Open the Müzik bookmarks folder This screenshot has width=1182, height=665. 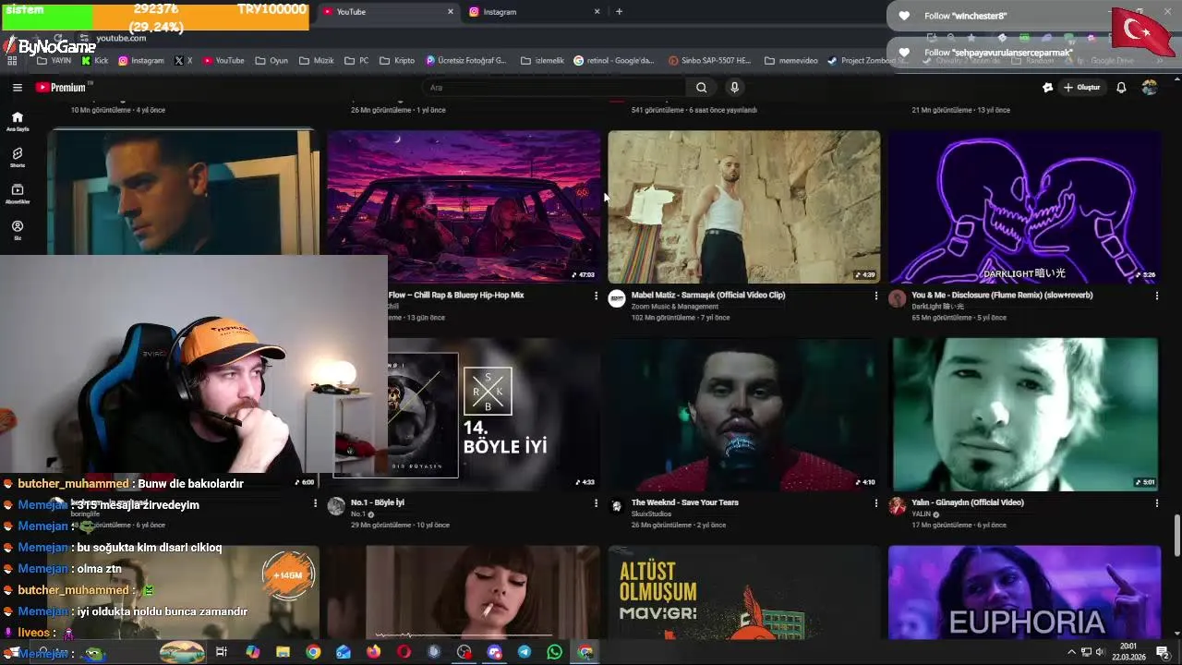coord(317,61)
